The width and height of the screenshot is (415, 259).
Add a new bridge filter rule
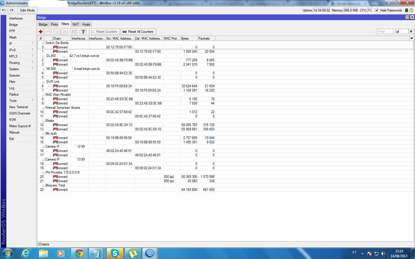click(x=40, y=32)
